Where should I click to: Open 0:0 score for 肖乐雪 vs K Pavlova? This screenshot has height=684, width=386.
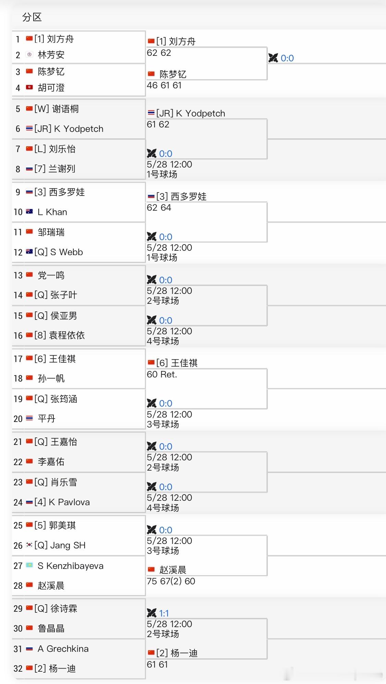click(166, 487)
